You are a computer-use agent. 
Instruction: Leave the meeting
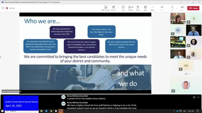pos(193,8)
